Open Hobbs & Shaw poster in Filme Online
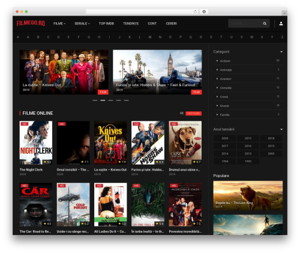The height and width of the screenshot is (253, 300). click(x=148, y=143)
